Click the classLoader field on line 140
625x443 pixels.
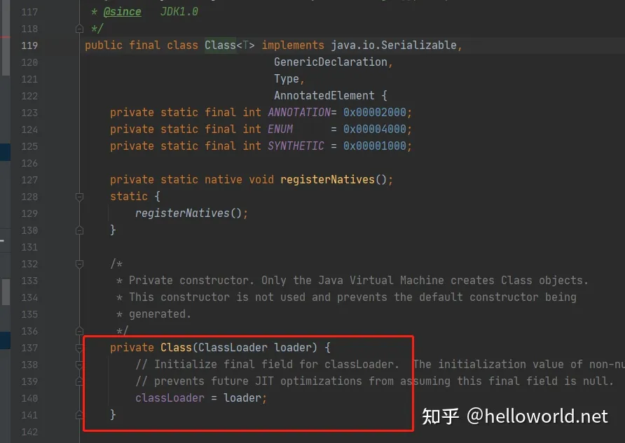[170, 398]
